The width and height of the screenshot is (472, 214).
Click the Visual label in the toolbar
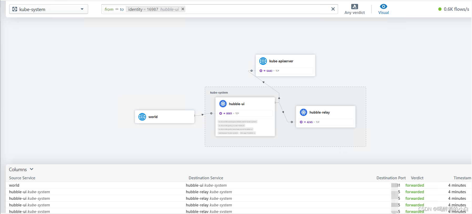coord(384,13)
